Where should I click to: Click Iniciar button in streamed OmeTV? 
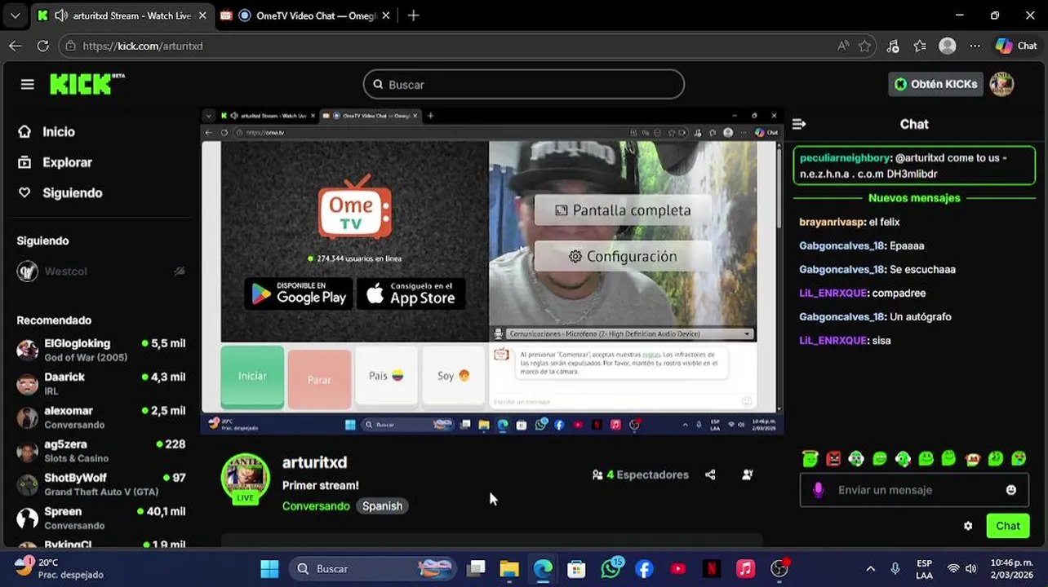pos(252,376)
